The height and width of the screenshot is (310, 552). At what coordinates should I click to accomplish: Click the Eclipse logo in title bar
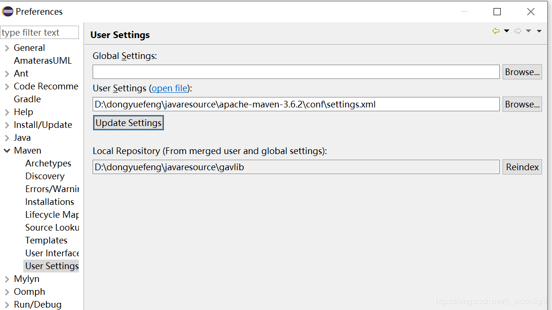click(8, 11)
